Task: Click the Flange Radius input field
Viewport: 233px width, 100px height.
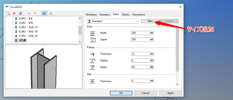Action: tap(142, 61)
